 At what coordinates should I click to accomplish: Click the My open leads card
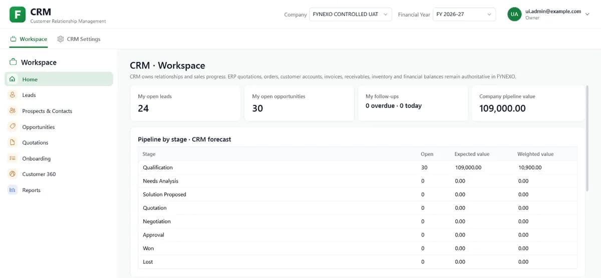point(185,103)
